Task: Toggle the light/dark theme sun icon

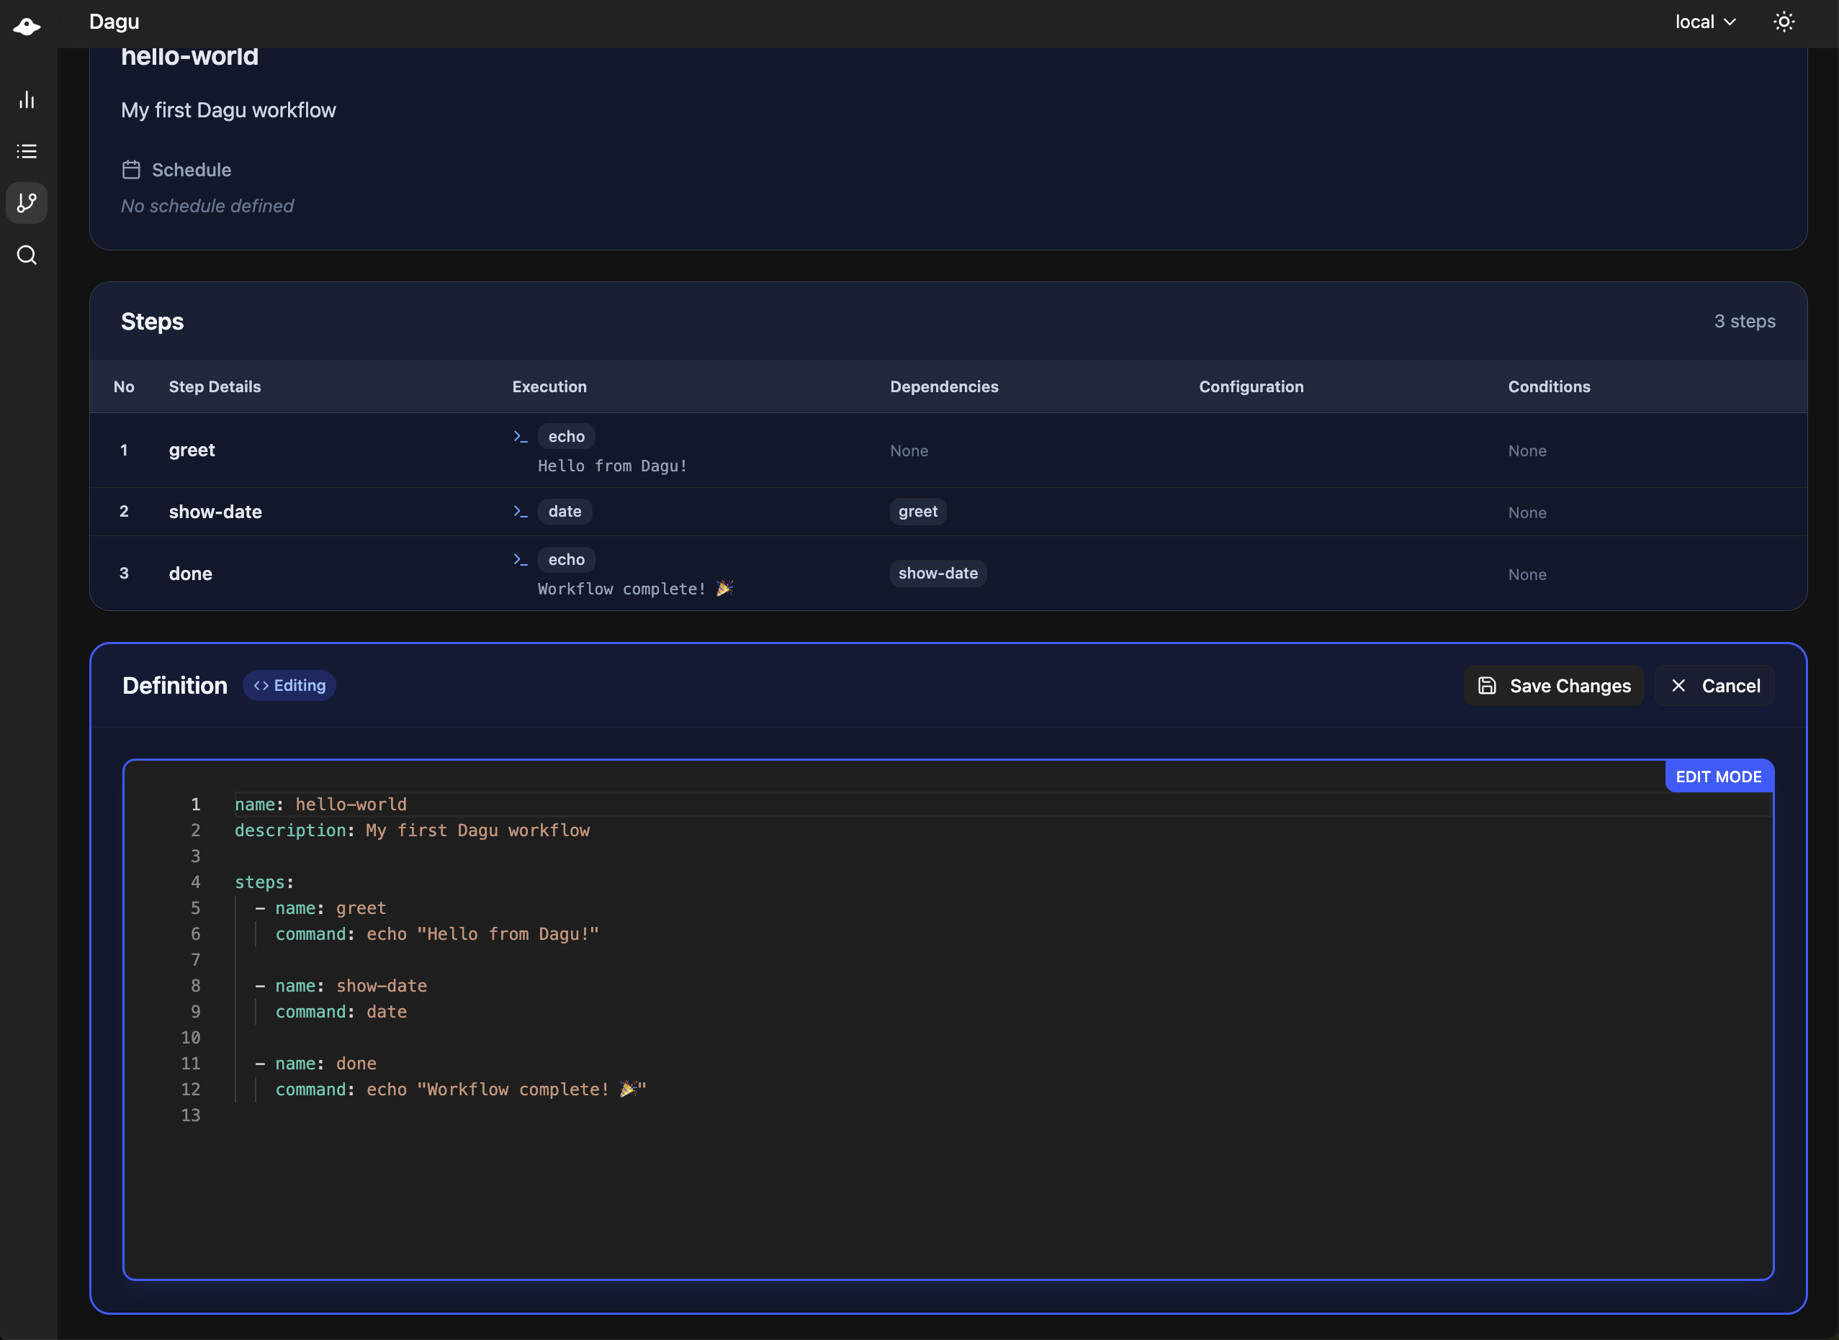Action: pos(1783,22)
